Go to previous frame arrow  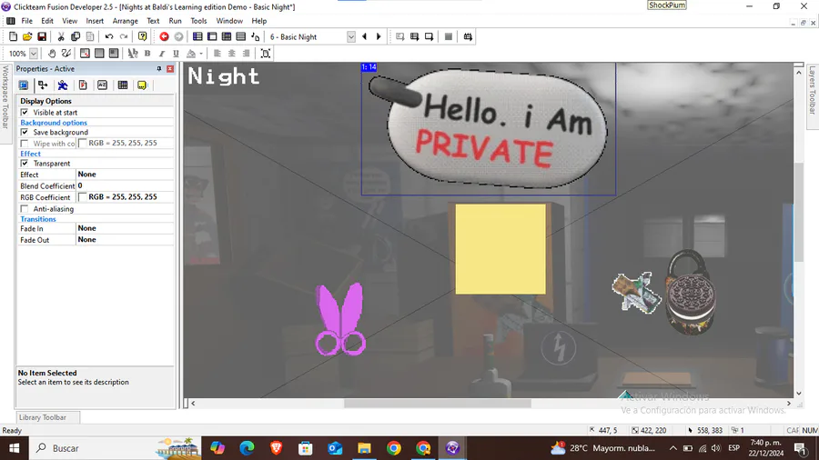365,36
